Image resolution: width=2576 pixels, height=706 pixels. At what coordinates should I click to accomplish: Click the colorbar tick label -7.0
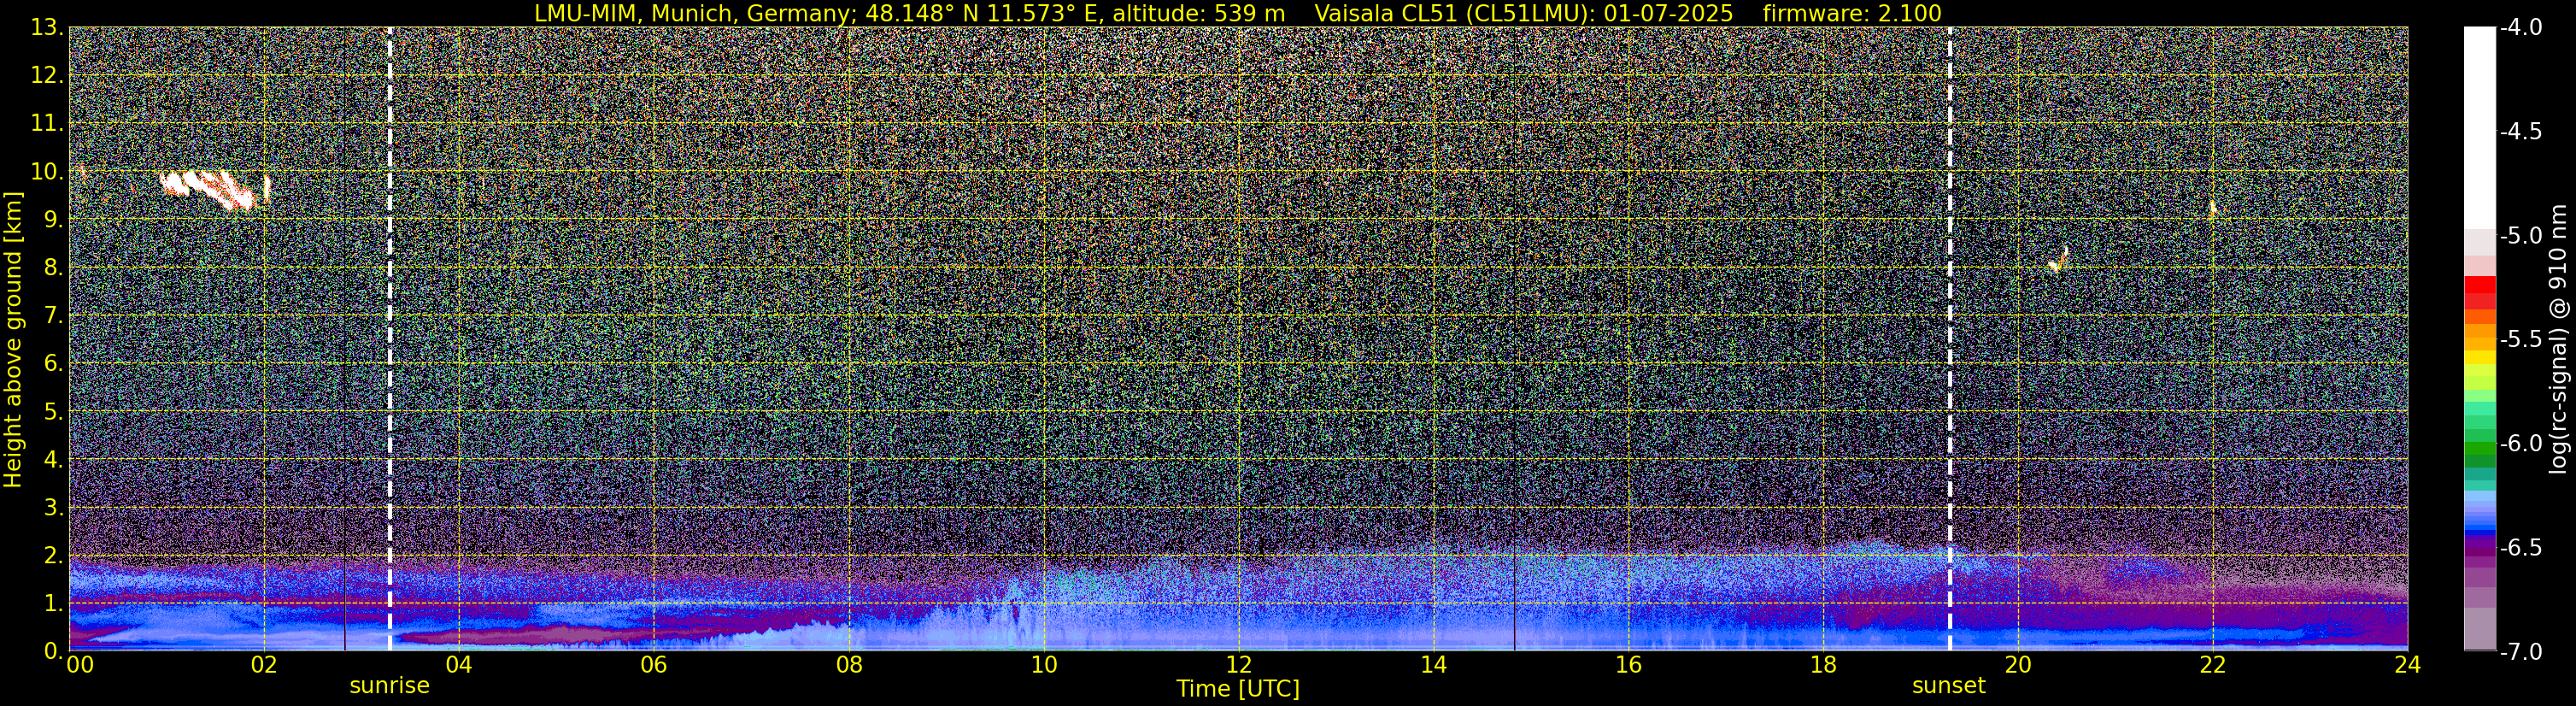pyautogui.click(x=2521, y=651)
